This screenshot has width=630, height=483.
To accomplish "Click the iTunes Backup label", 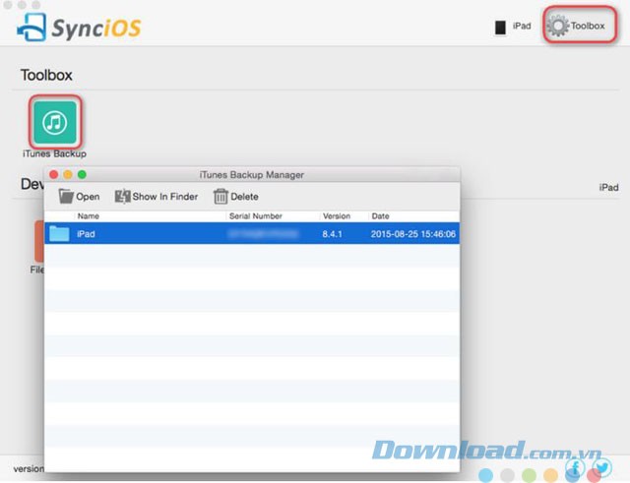I will click(x=54, y=153).
